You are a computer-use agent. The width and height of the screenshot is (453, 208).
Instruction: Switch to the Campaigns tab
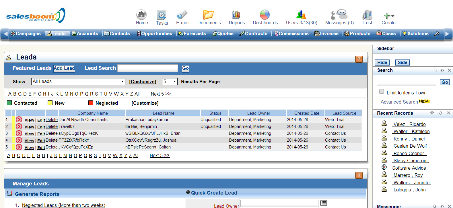click(x=26, y=33)
